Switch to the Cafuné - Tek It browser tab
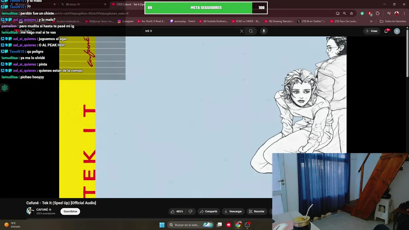409x230 pixels. click(x=128, y=4)
